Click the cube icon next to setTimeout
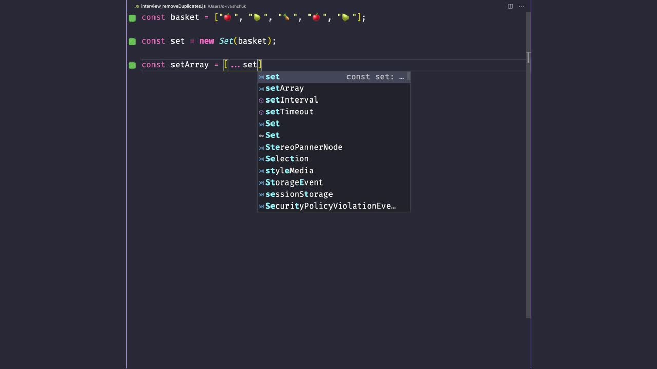657x369 pixels. tap(261, 112)
